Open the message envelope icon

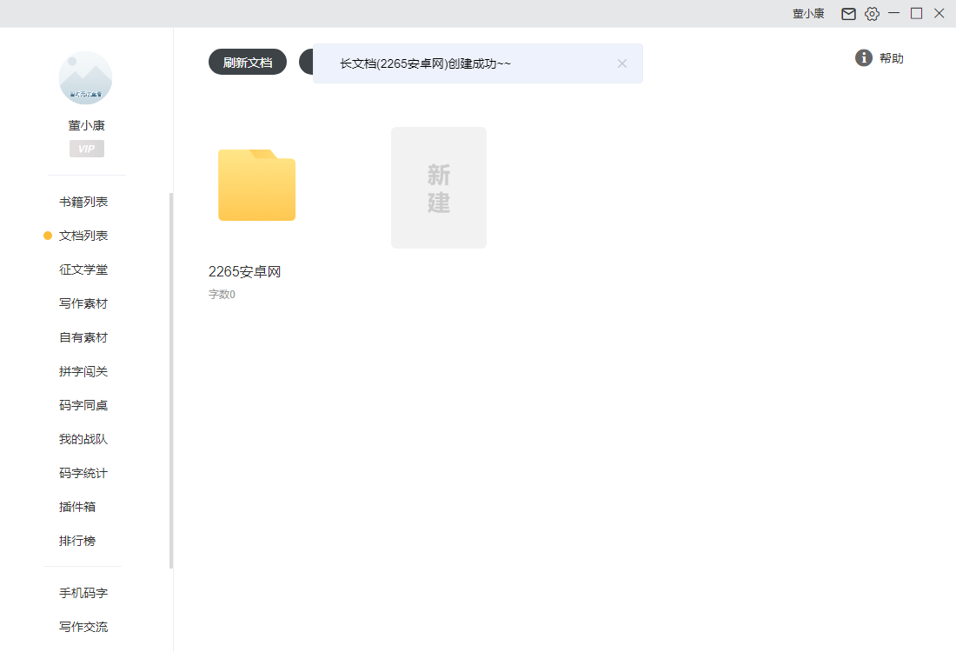[848, 14]
